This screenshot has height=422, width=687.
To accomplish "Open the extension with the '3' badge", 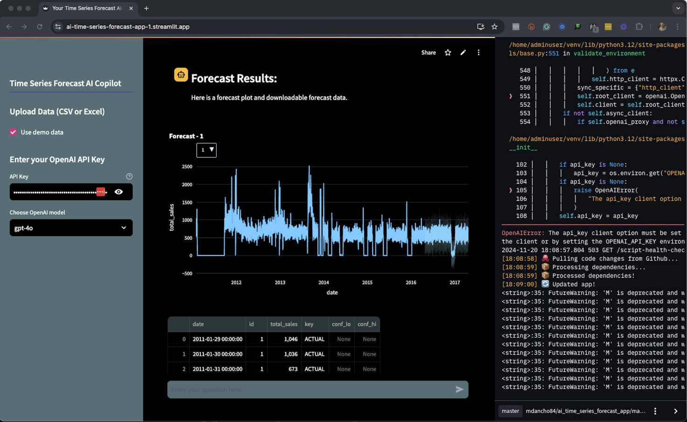I will 593,27.
